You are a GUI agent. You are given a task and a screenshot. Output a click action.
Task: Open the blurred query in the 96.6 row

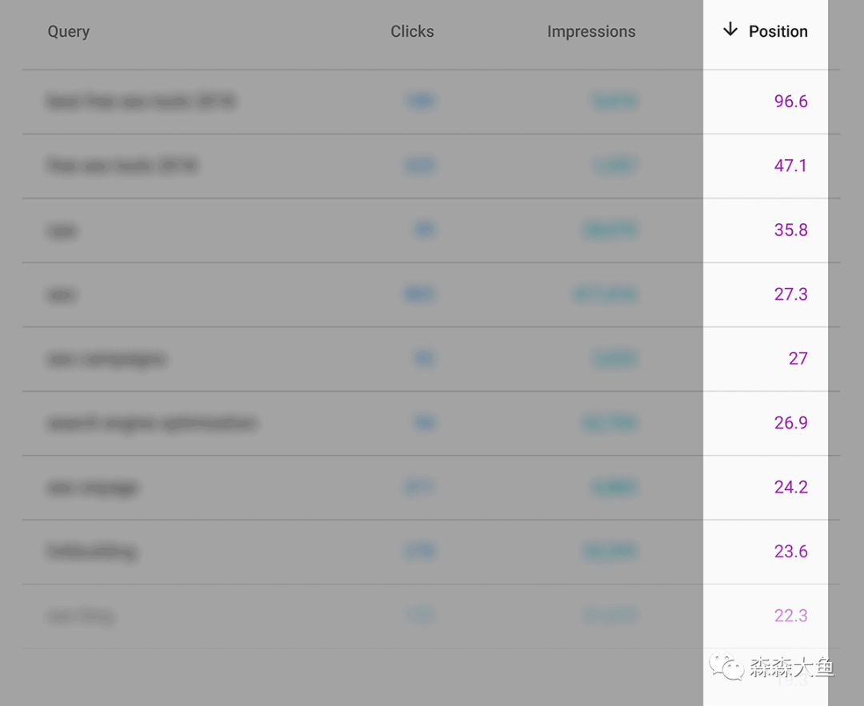tap(142, 102)
